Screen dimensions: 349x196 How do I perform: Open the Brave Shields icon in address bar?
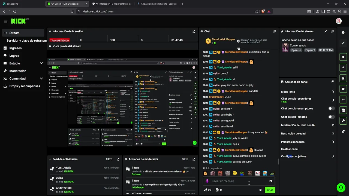point(263,11)
